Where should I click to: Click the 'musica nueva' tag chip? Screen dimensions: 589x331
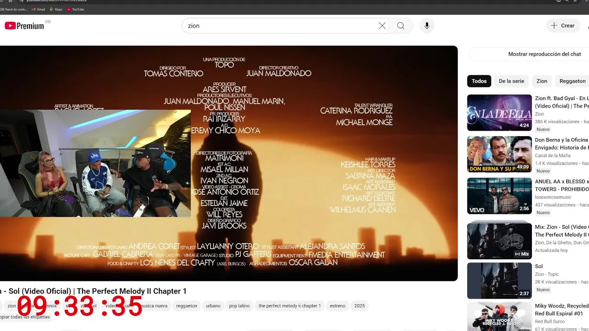(x=154, y=306)
